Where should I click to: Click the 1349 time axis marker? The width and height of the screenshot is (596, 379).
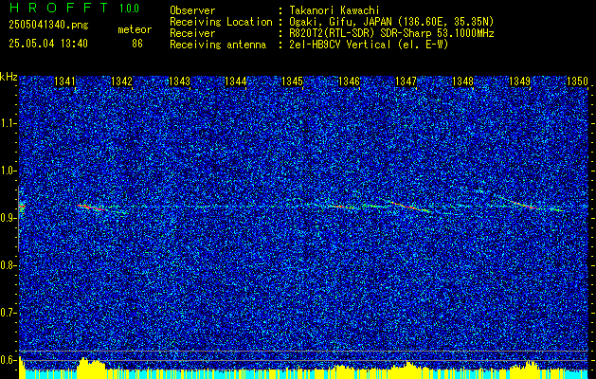(519, 81)
